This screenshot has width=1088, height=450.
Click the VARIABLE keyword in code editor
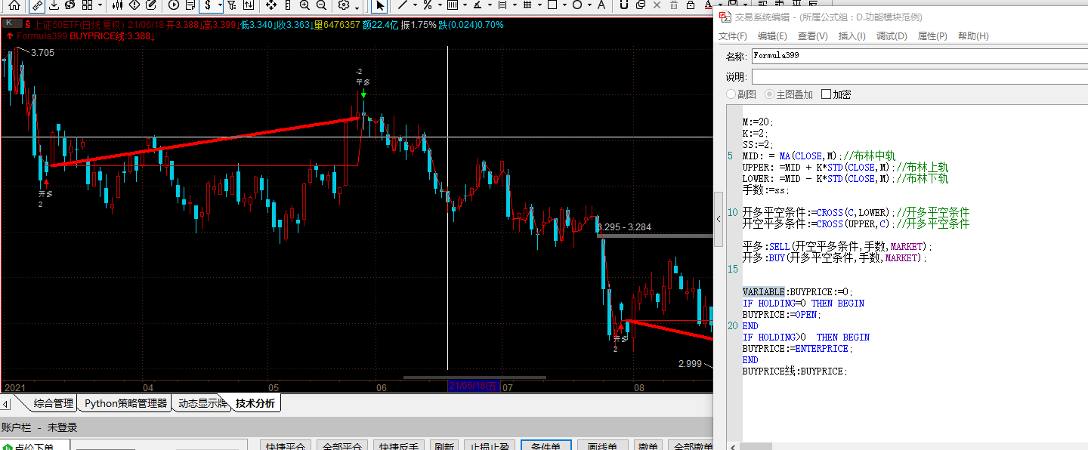763,291
